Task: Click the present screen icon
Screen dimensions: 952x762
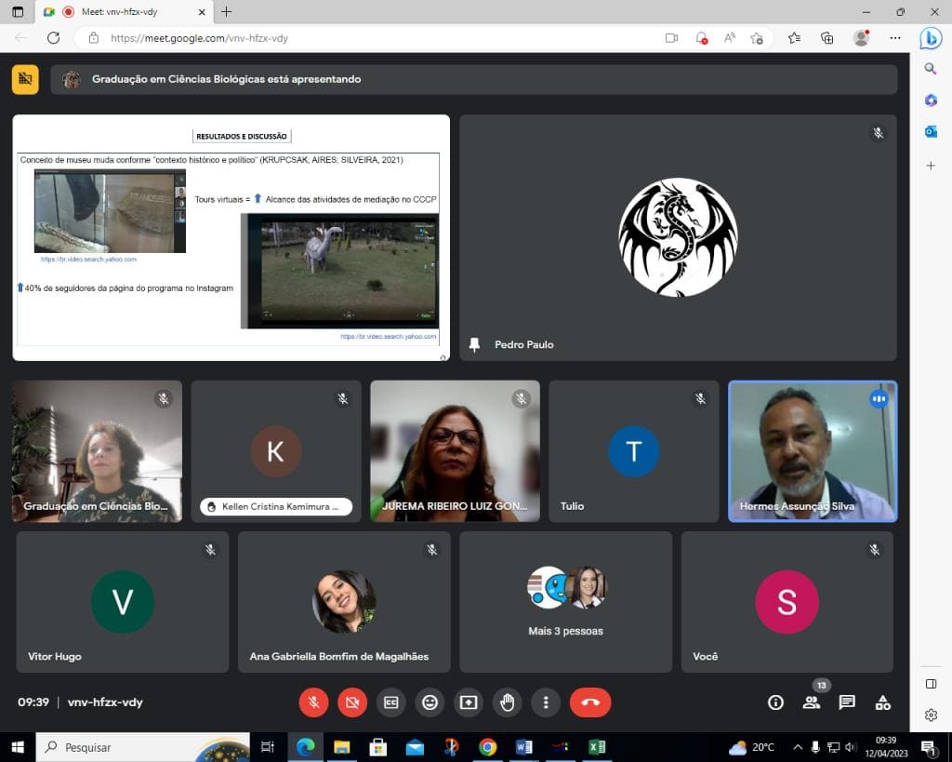Action: coord(469,702)
